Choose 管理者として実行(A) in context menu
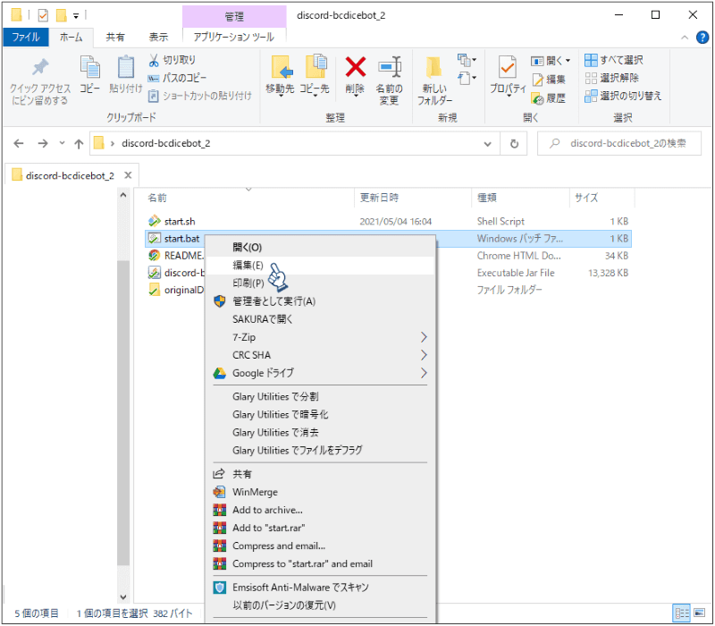 tap(320, 301)
